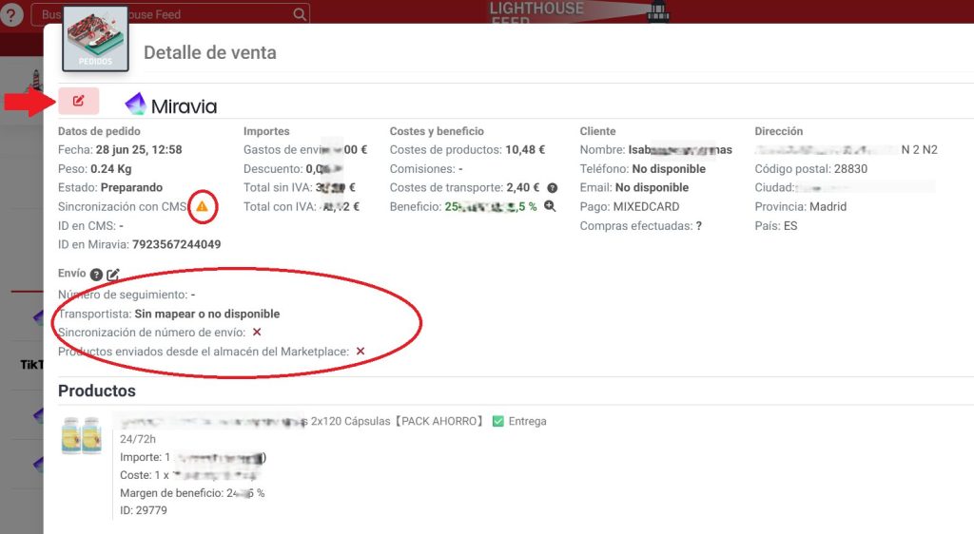Click the search magnifier in the search bar
Screen dimensions: 974x534
pyautogui.click(x=300, y=14)
